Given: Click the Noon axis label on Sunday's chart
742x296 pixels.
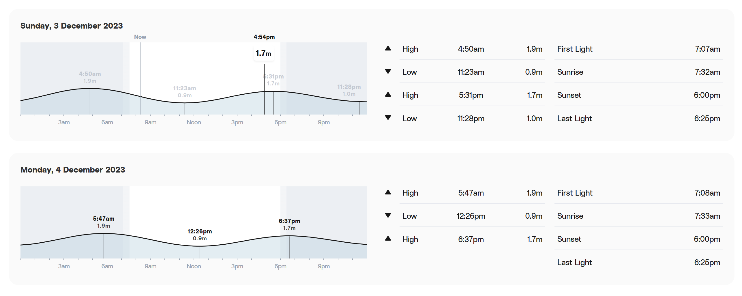Looking at the screenshot, I should pyautogui.click(x=194, y=122).
